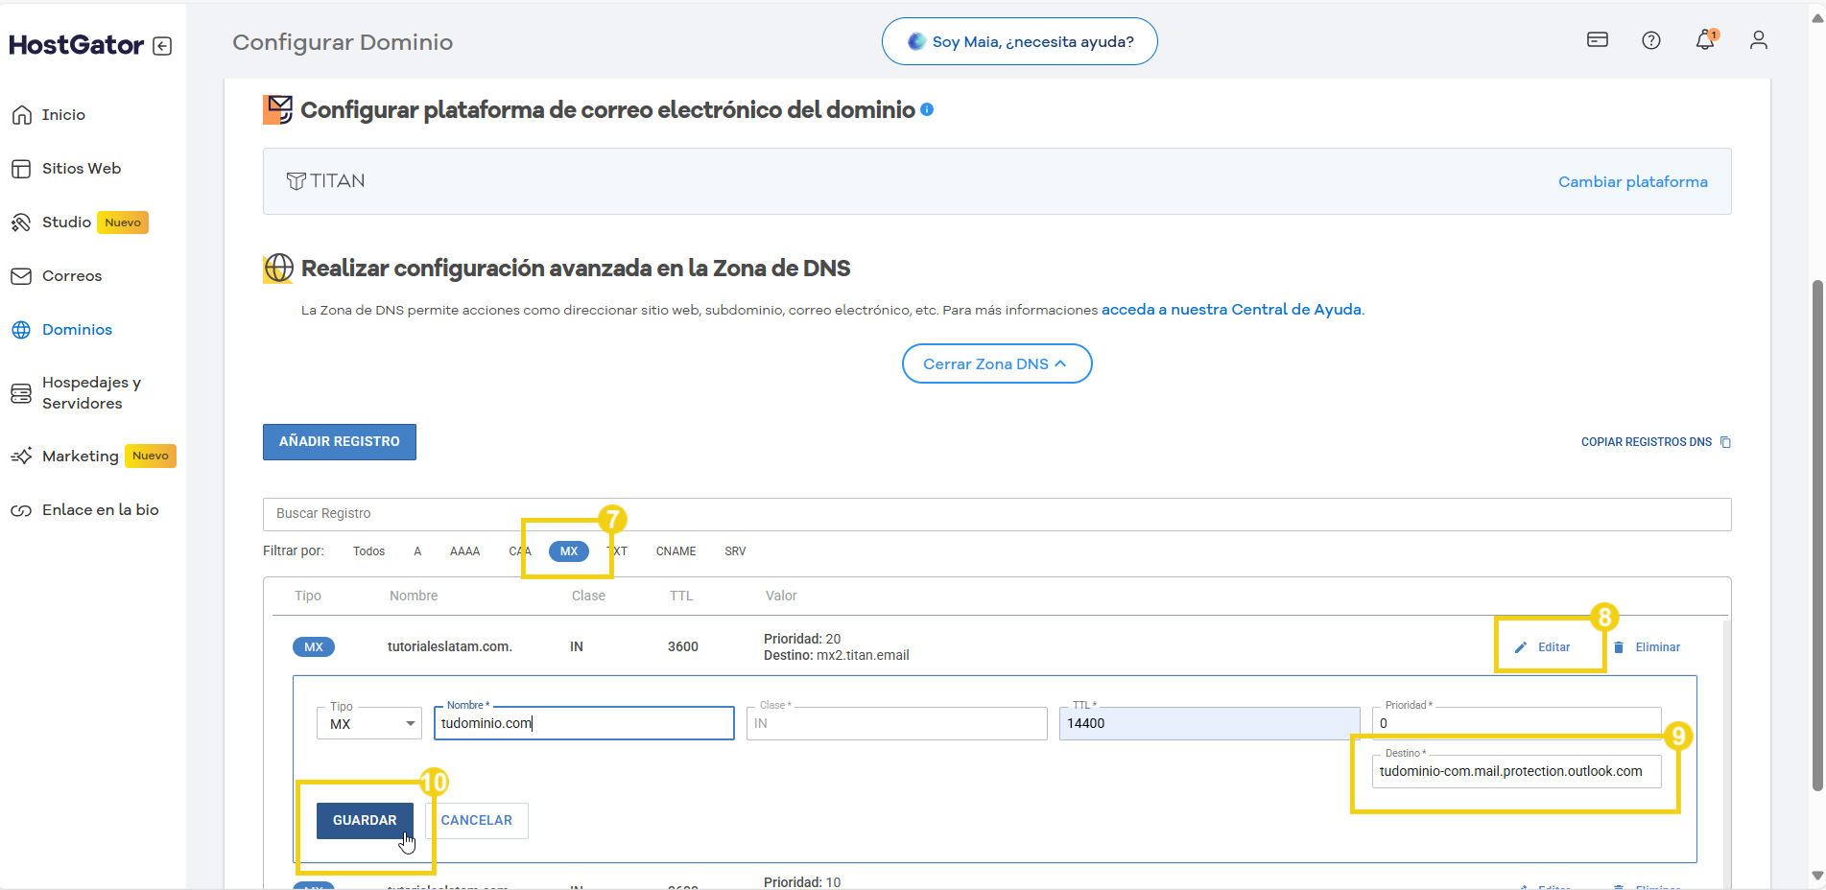Open the billing card icon in header
This screenshot has width=1826, height=890.
[1597, 40]
